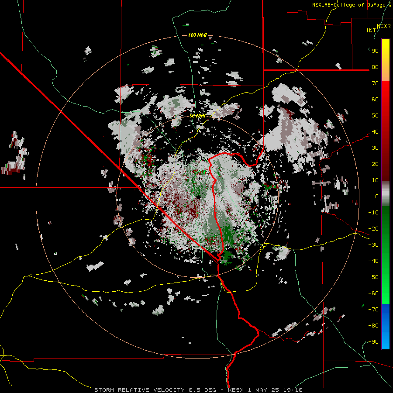Click the -30 value on velocity scale

tap(373, 245)
